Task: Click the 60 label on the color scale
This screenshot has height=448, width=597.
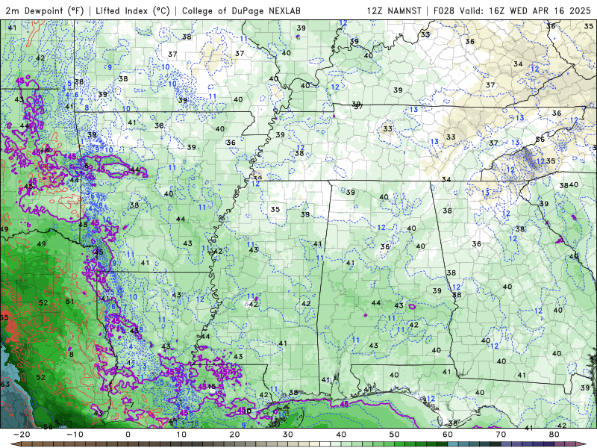Action: (x=448, y=435)
